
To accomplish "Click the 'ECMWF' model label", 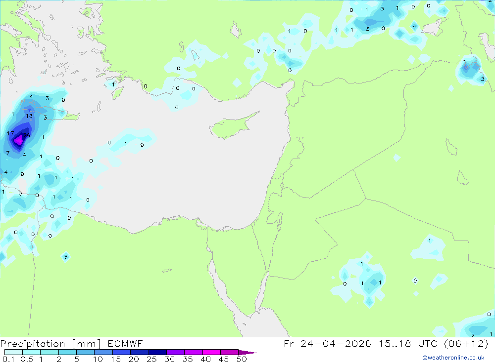I will tap(125, 343).
